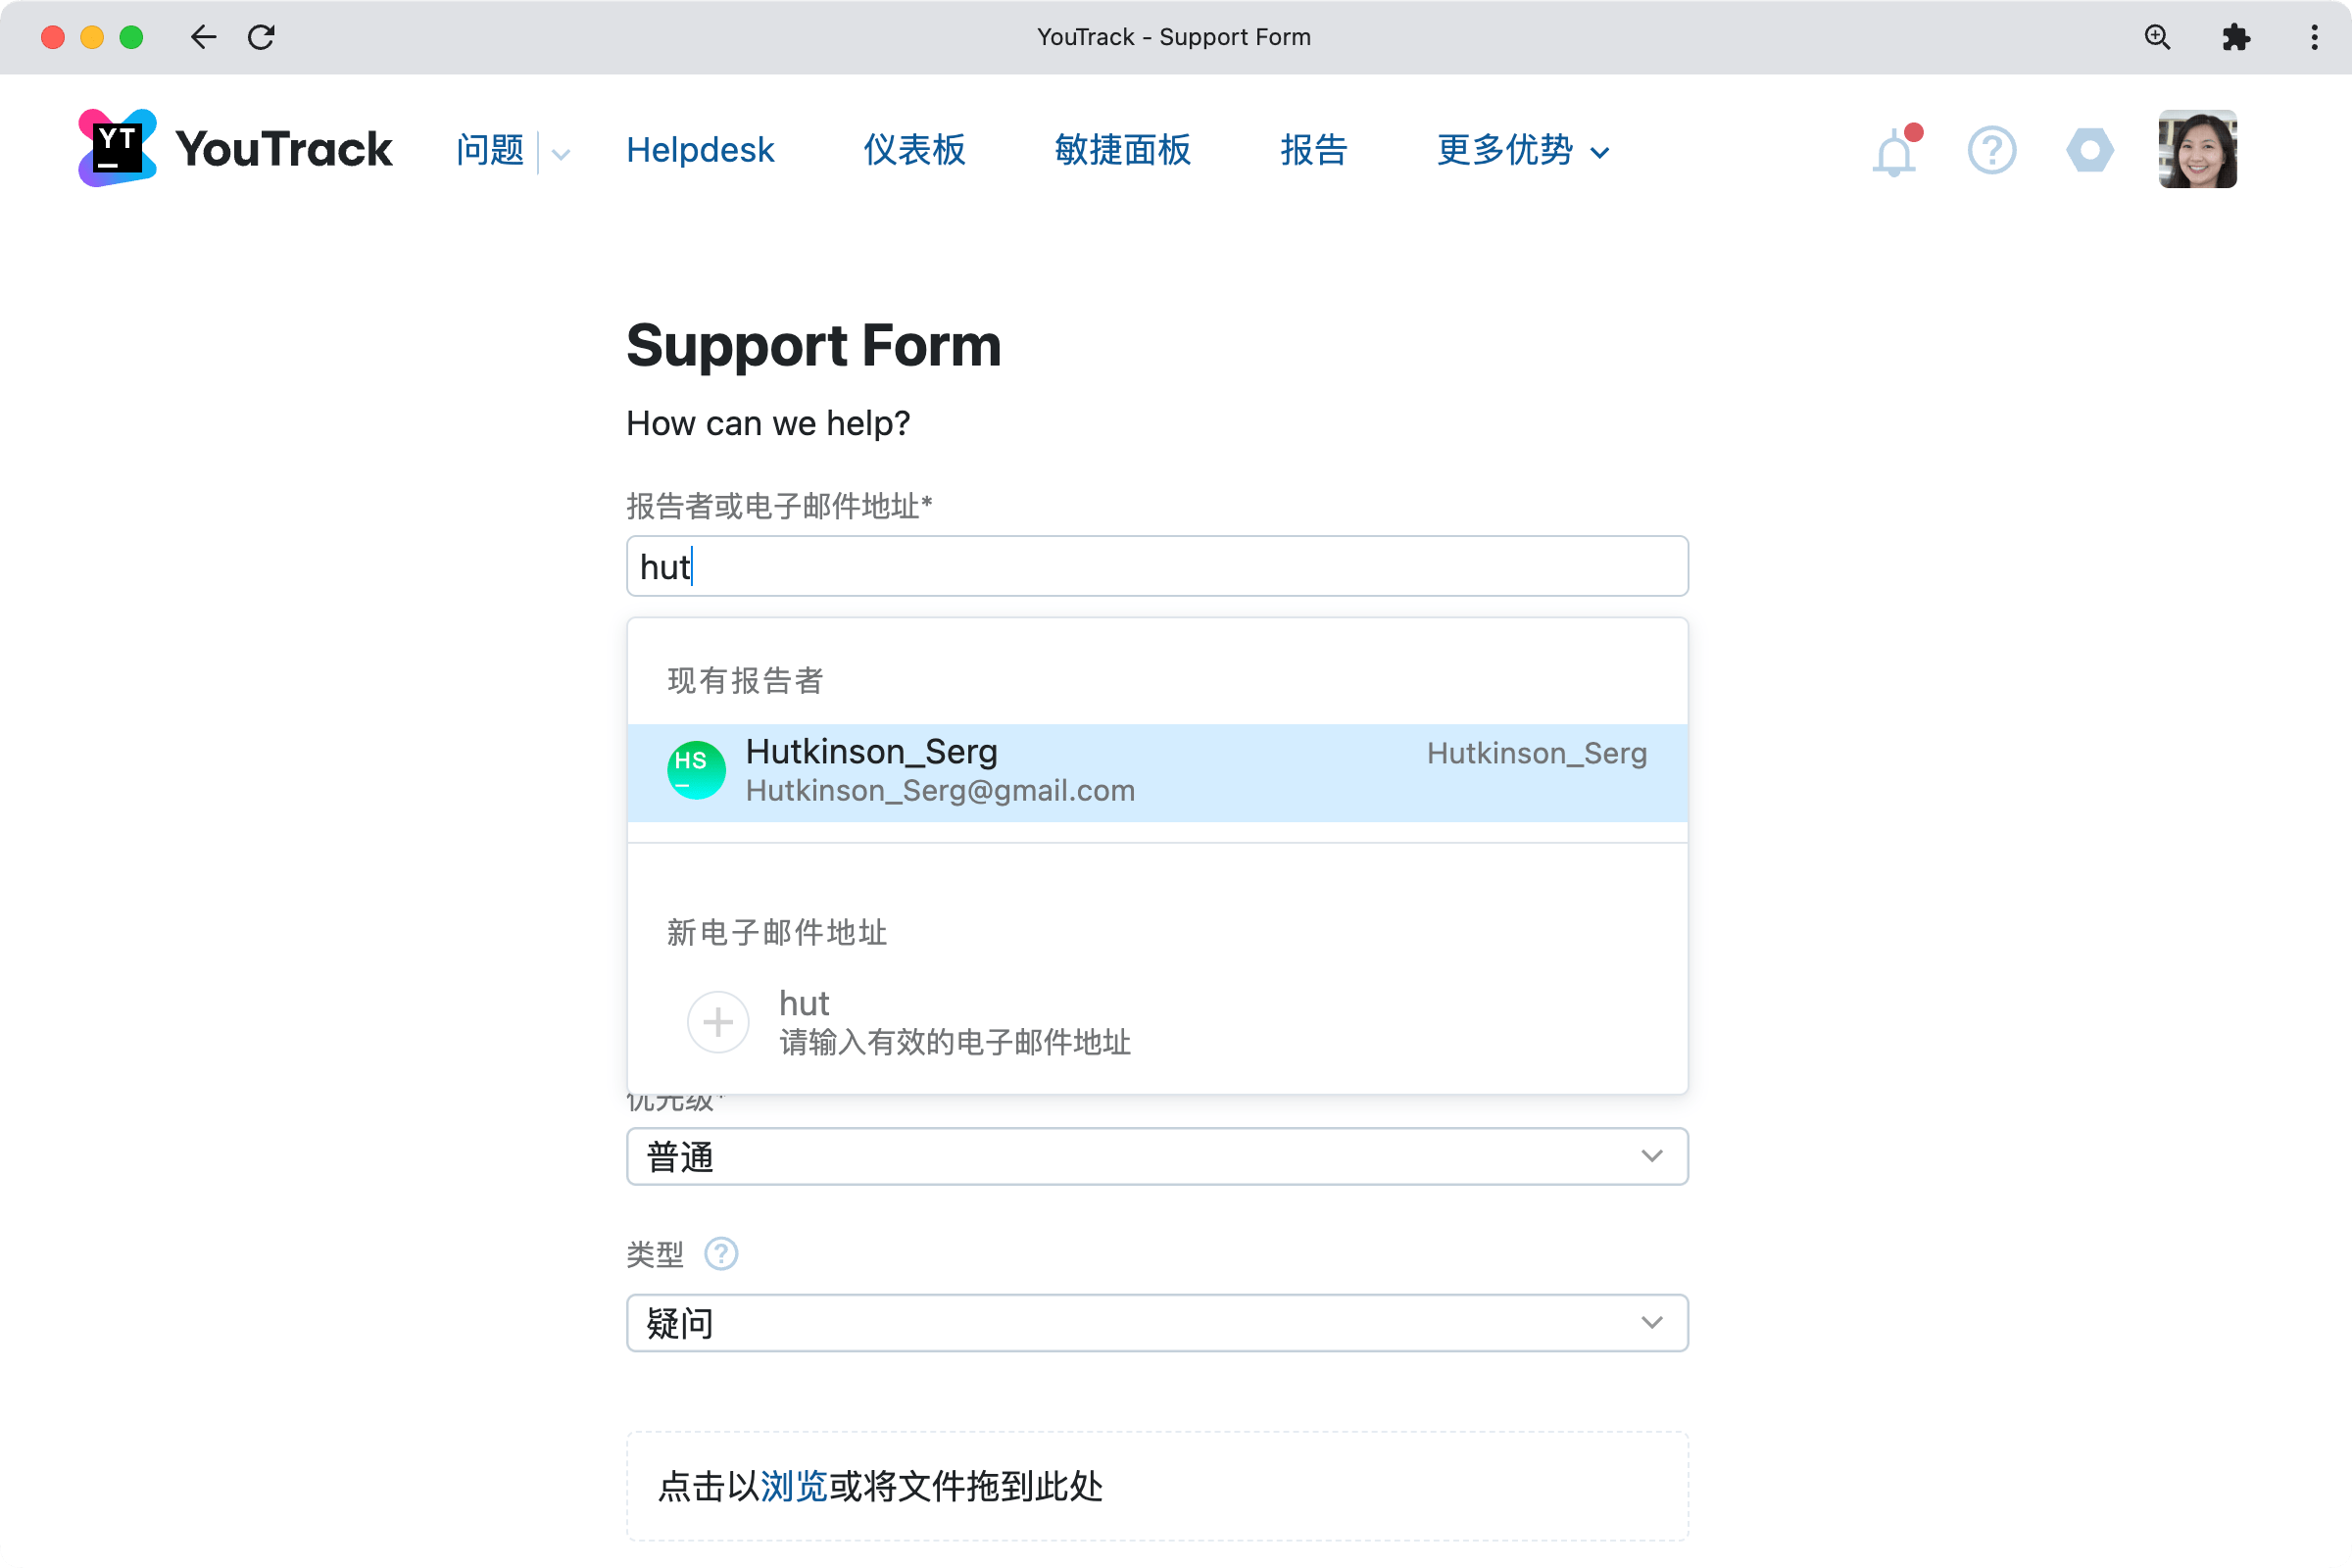Image resolution: width=2352 pixels, height=1568 pixels.
Task: Click the plus icon for new email
Action: (x=718, y=1022)
